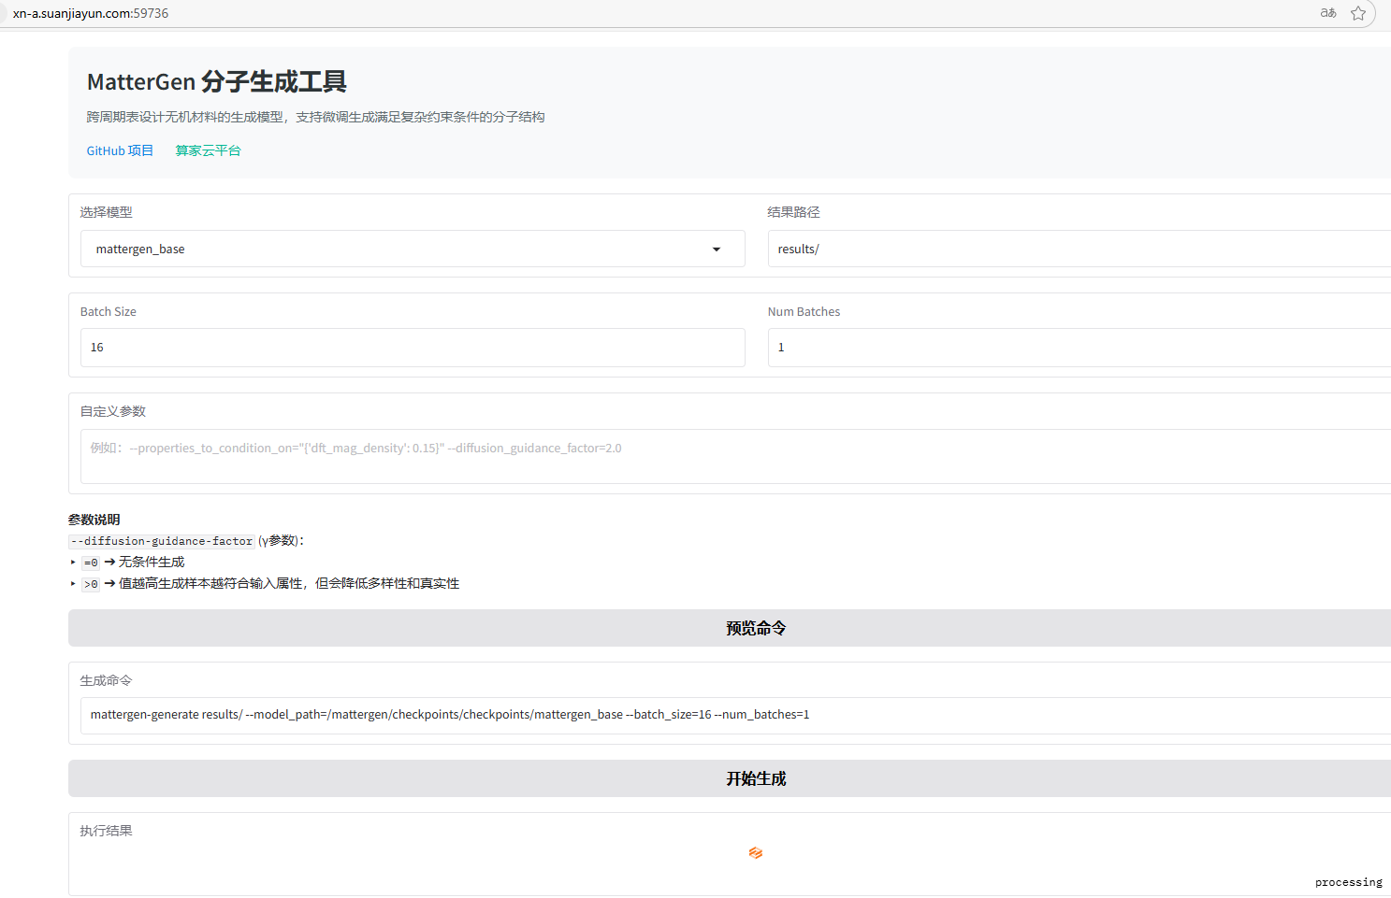
Task: Click the MatterGen 分子生成工具 heading
Action: tap(217, 82)
